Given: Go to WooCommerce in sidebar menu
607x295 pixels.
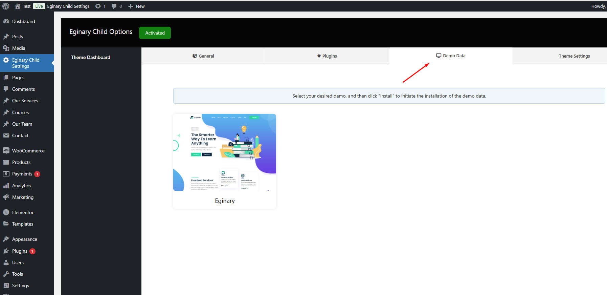Looking at the screenshot, I should pyautogui.click(x=28, y=151).
